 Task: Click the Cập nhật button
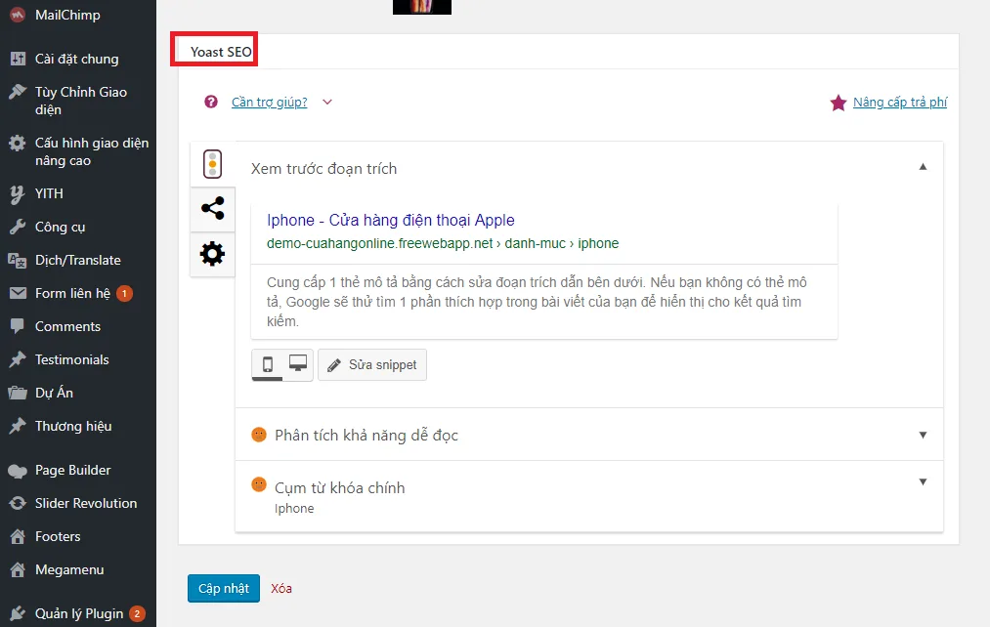pos(224,588)
